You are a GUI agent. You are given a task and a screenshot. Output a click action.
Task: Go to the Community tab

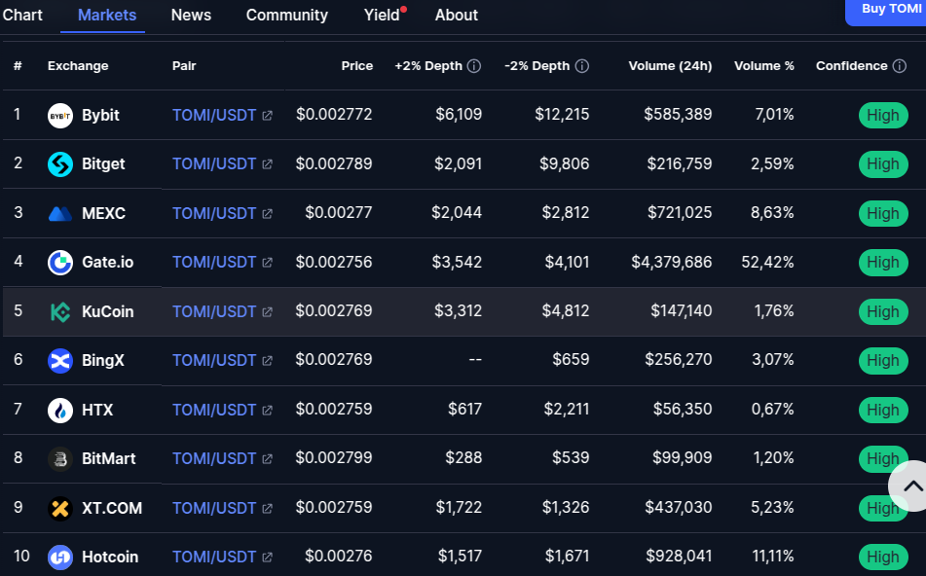click(x=286, y=15)
